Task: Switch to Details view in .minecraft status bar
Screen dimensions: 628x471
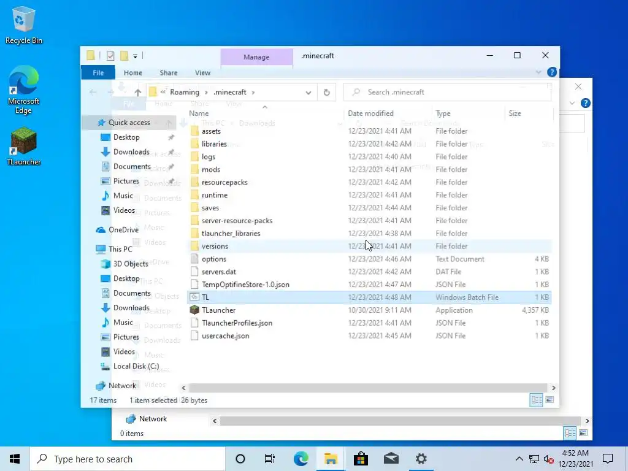Action: (x=536, y=400)
